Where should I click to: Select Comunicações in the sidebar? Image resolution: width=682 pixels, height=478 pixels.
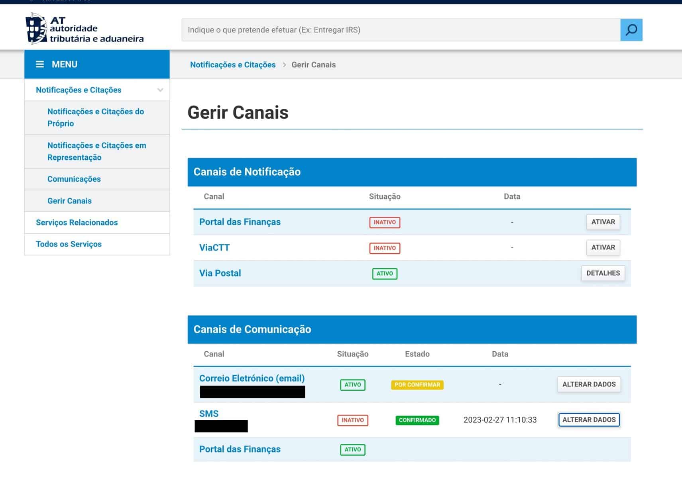click(x=74, y=179)
